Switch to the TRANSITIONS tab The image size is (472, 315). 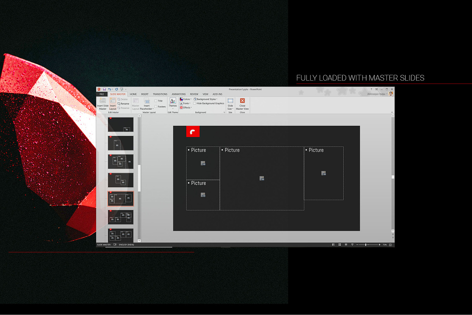point(160,94)
